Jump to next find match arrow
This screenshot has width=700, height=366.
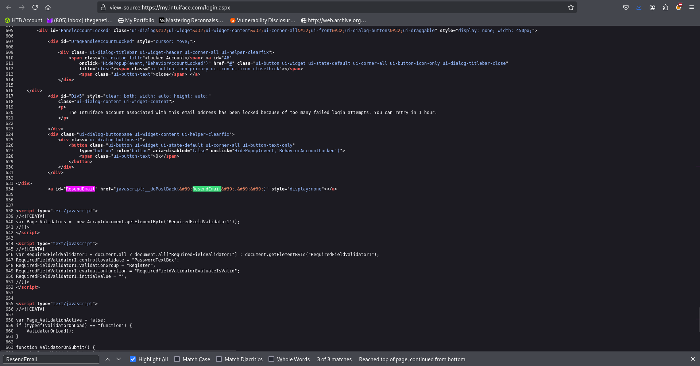(x=119, y=359)
